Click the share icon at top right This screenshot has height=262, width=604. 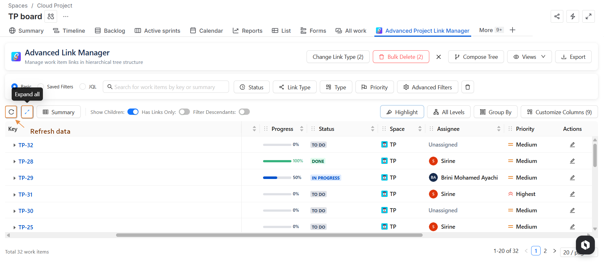click(x=557, y=16)
